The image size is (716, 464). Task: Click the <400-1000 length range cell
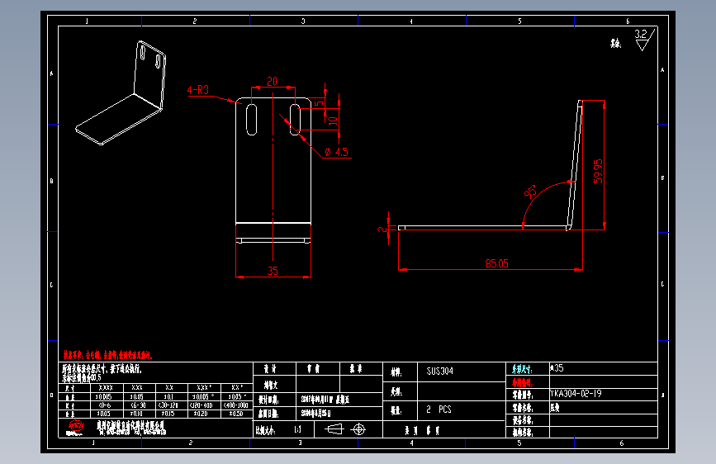pyautogui.click(x=235, y=405)
